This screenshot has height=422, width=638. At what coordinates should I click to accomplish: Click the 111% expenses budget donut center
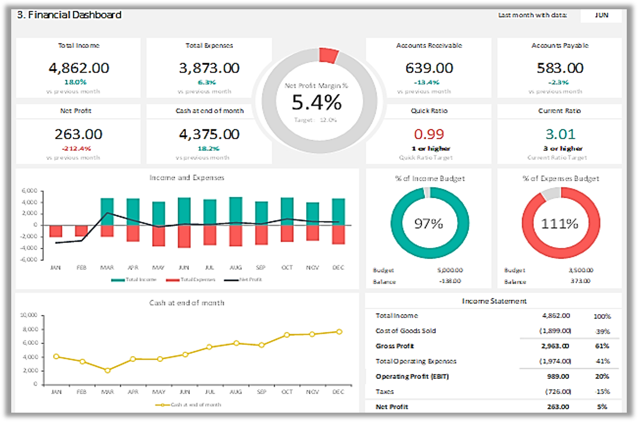[559, 224]
